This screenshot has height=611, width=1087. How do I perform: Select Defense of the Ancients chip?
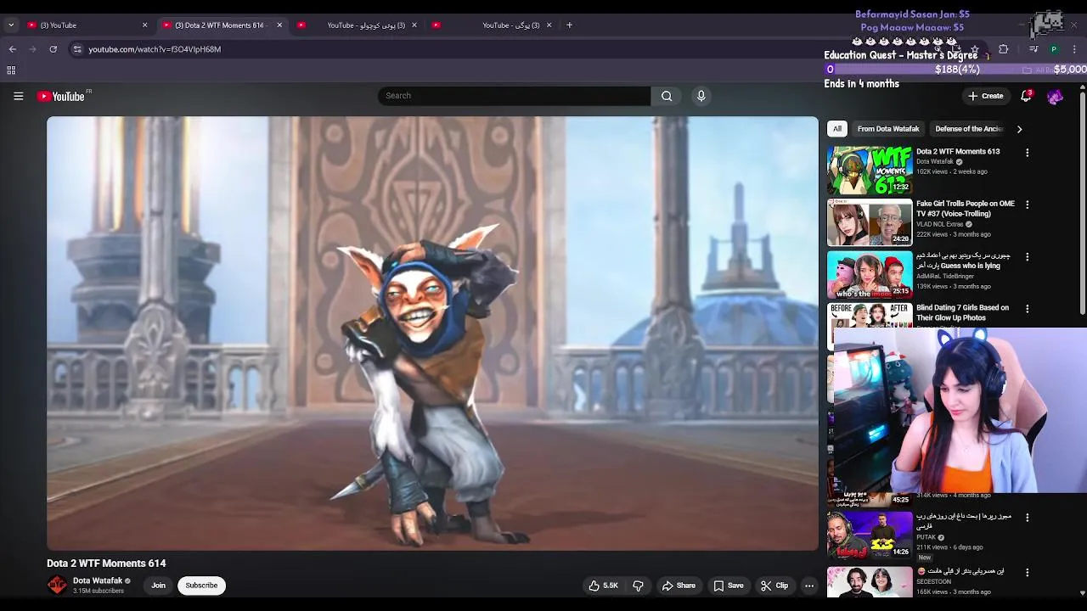point(969,129)
